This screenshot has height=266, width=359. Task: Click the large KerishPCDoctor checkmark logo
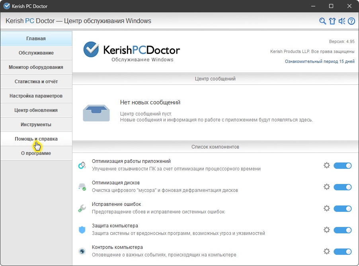click(91, 49)
